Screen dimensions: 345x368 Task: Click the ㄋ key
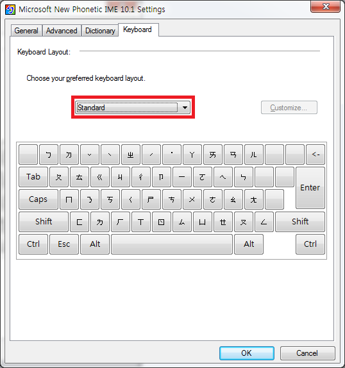point(90,199)
